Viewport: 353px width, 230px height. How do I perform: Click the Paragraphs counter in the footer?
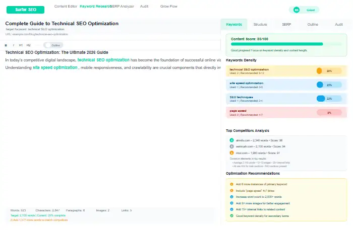[75, 210]
